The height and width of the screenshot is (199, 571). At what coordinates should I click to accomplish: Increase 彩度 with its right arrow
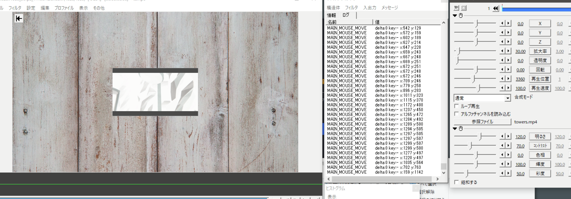508,173
